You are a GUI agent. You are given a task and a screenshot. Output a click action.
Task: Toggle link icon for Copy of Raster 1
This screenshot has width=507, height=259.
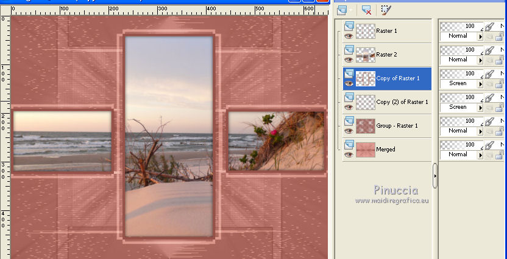(489, 74)
